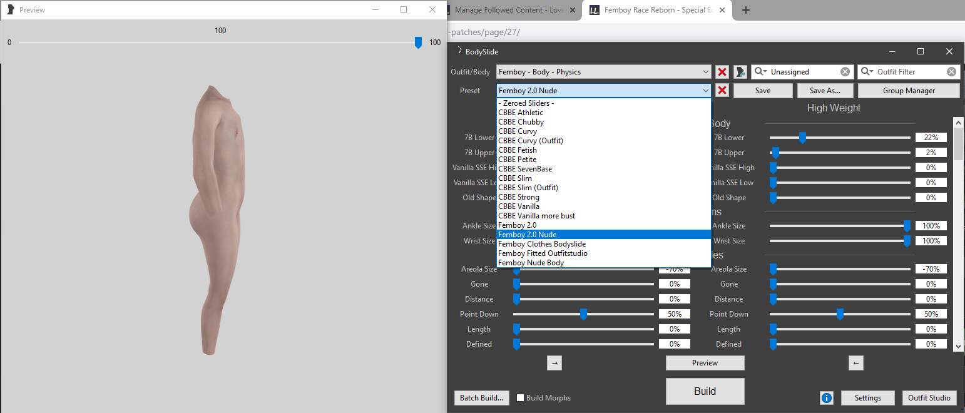Click the Unassigned group filter field
Viewport: 965px width, 413px height.
click(804, 72)
